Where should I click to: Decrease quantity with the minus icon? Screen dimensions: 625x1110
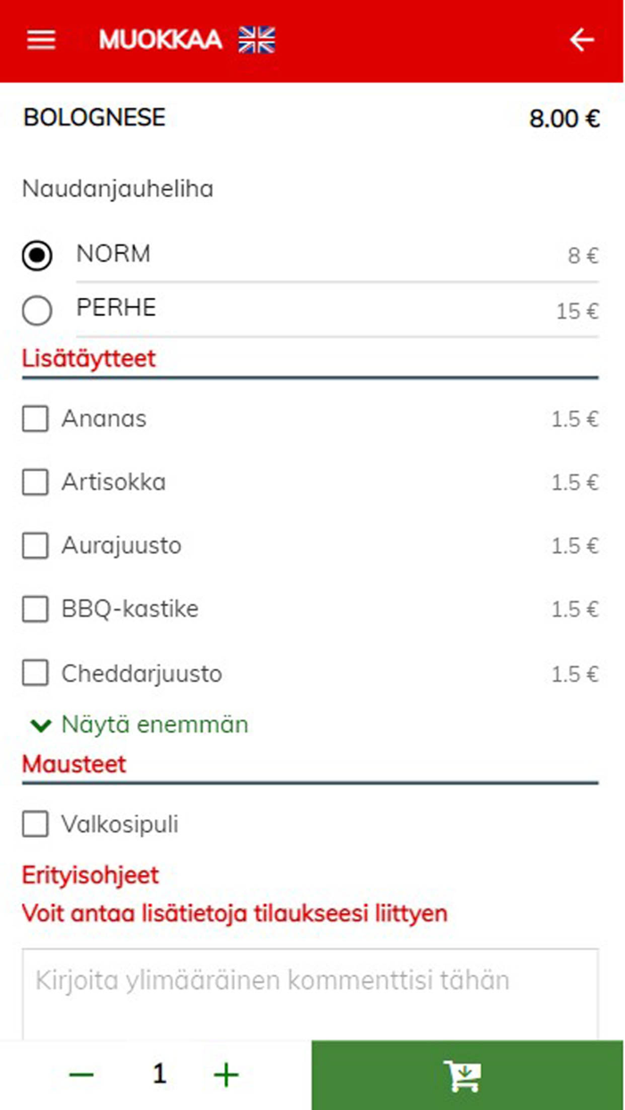(x=80, y=1074)
